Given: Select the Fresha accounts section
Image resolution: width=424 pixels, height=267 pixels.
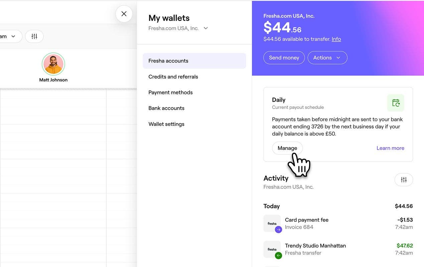Looking at the screenshot, I should [168, 61].
